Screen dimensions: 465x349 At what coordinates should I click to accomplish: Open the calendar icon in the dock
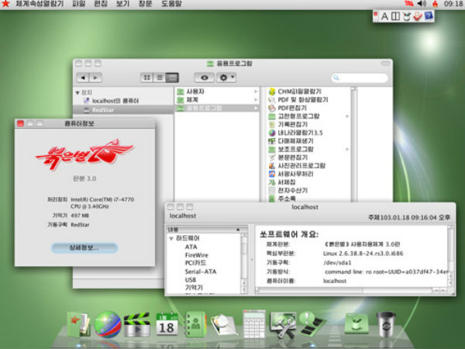167,323
